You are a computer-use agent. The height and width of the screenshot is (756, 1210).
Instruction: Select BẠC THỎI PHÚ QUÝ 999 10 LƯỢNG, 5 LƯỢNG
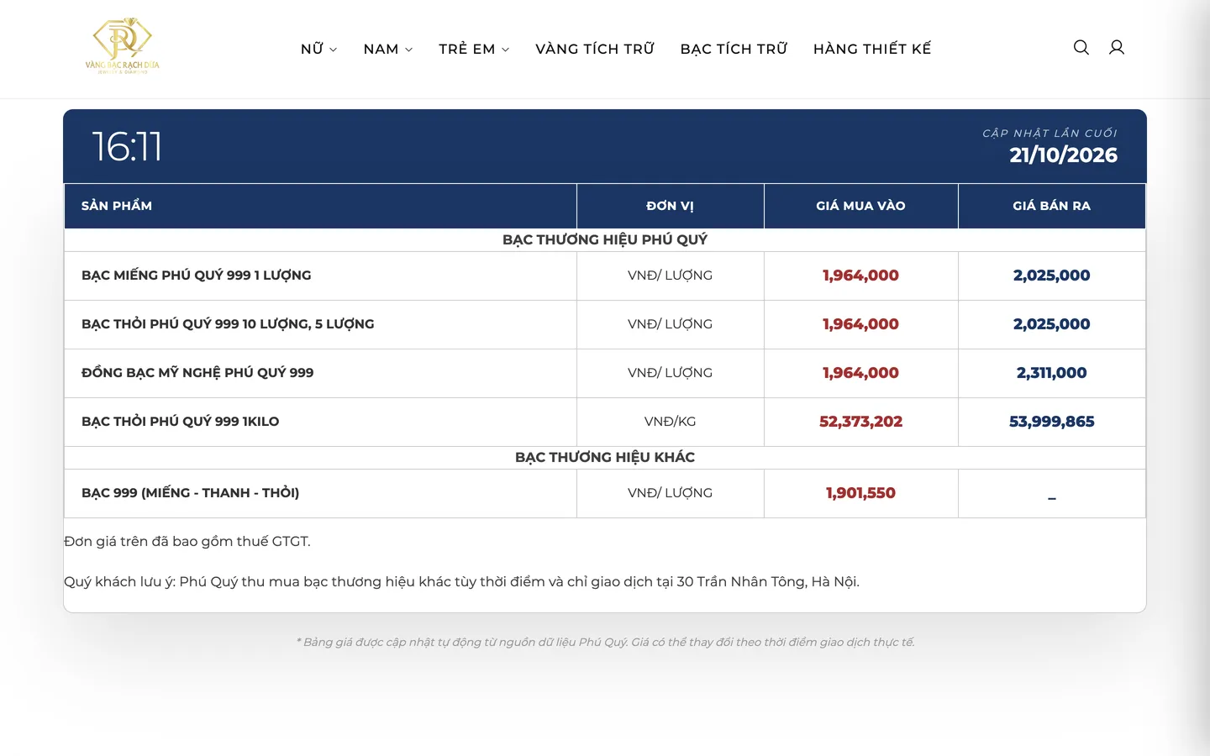(228, 324)
